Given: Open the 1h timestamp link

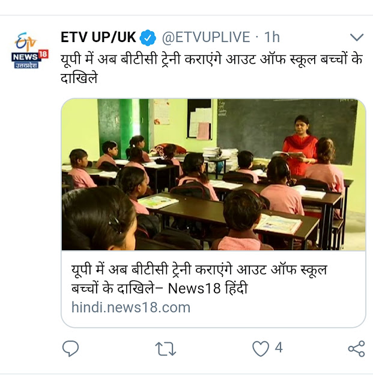Looking at the screenshot, I should coord(271,37).
